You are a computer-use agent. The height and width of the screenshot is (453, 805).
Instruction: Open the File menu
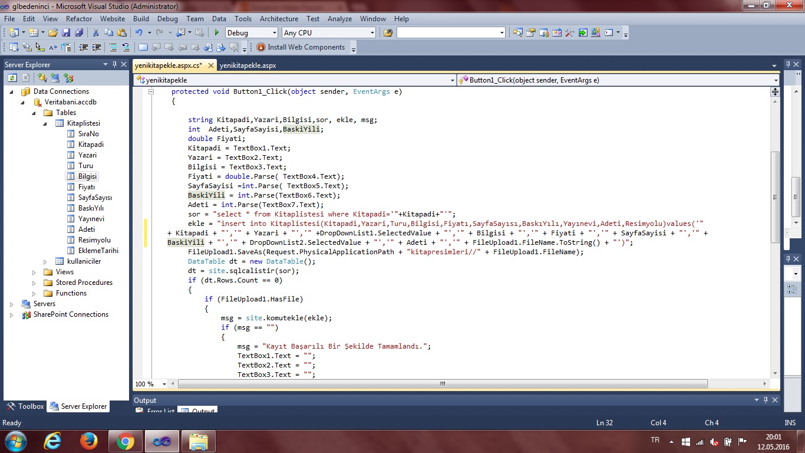point(9,19)
